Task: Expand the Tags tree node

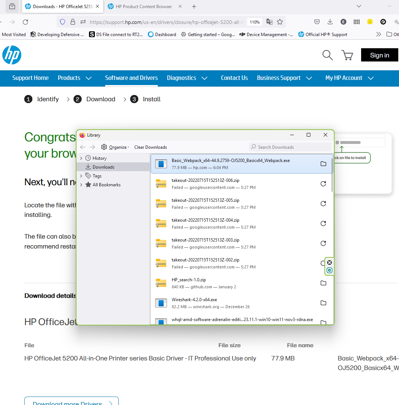Action: pos(81,176)
